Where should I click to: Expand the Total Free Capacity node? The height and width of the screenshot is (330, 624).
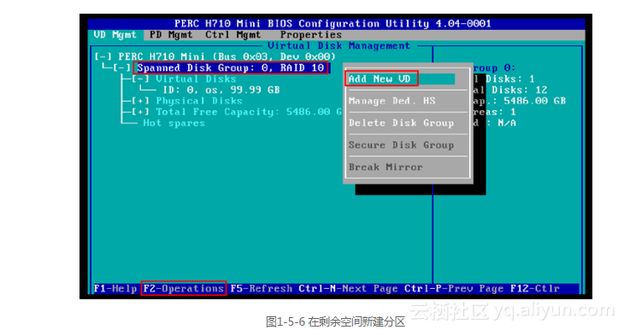tap(141, 112)
